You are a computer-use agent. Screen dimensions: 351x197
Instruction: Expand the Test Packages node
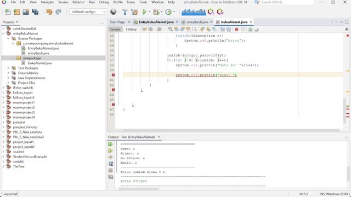tap(8, 68)
